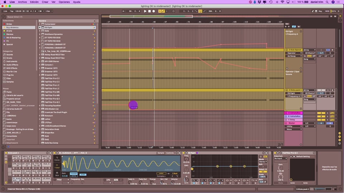Open the Ae Decay automation parameter chooser
This screenshot has width=344, height=193.
coord(294,56)
